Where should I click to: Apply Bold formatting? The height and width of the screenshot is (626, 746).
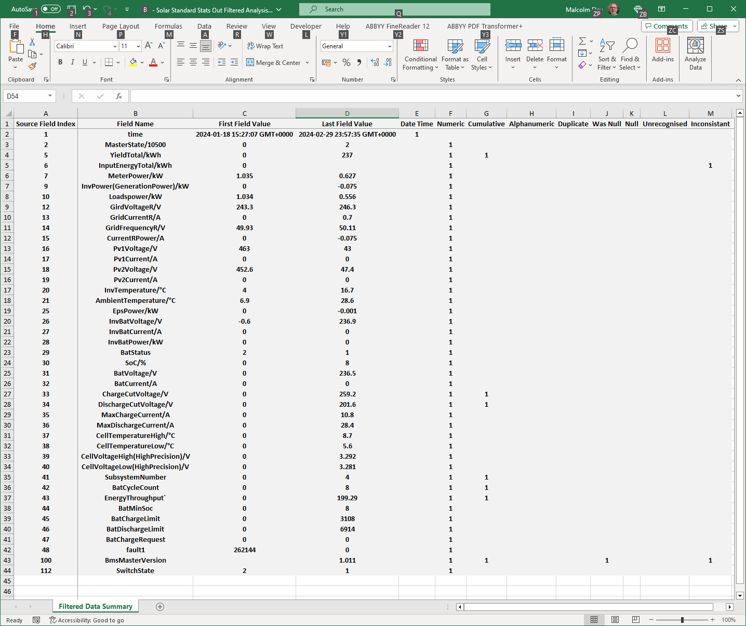pyautogui.click(x=60, y=62)
